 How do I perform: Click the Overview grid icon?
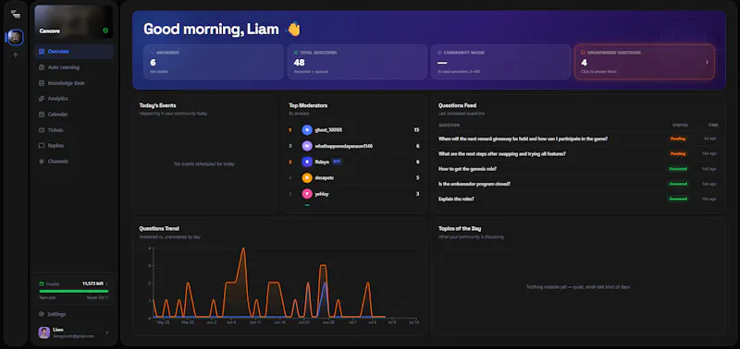tap(42, 52)
